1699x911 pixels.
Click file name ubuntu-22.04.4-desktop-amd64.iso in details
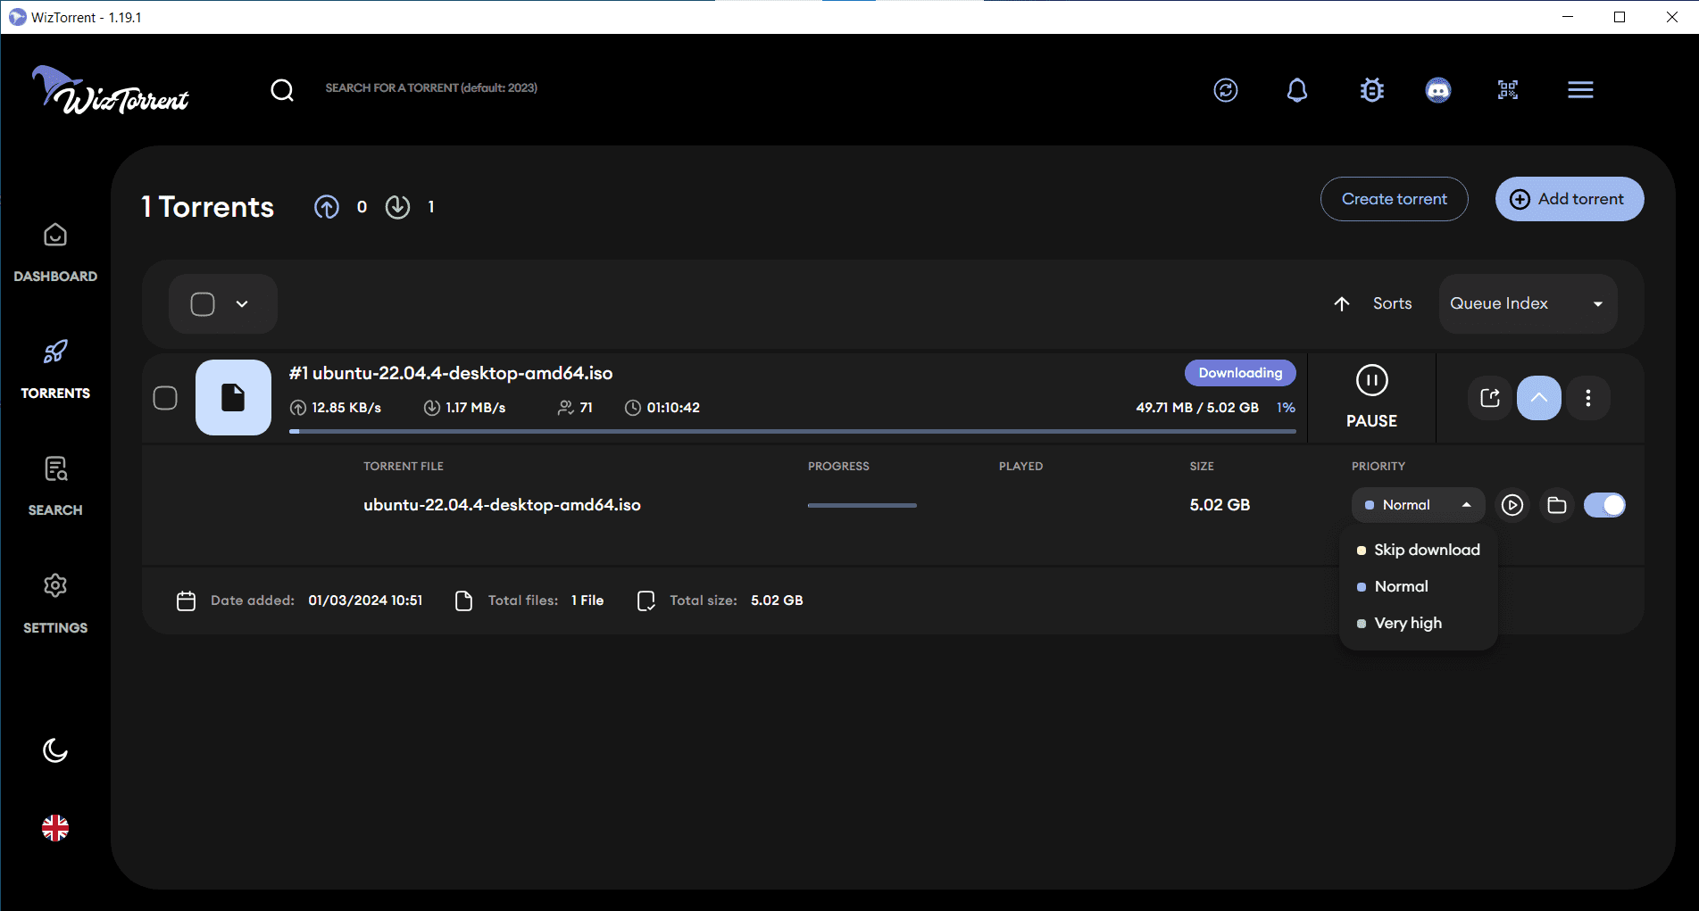pyautogui.click(x=502, y=505)
